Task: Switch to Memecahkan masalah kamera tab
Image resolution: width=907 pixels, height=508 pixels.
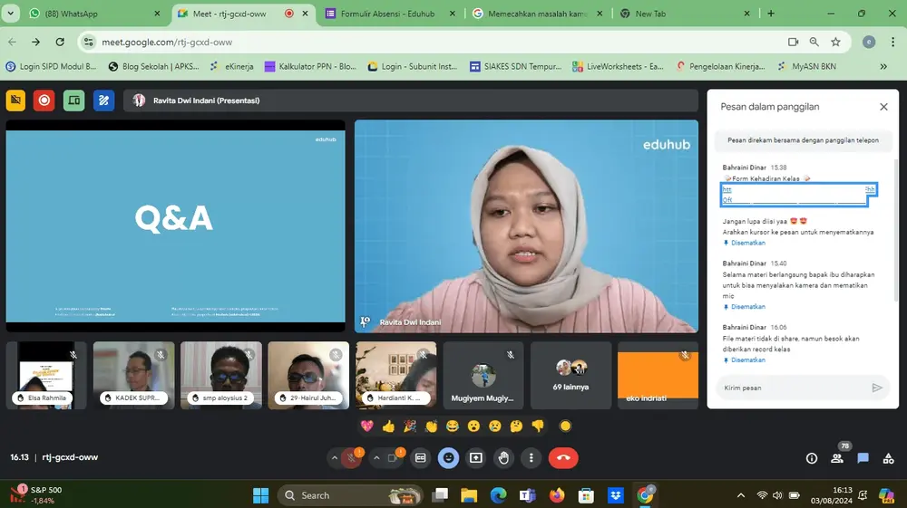Action: coord(538,14)
